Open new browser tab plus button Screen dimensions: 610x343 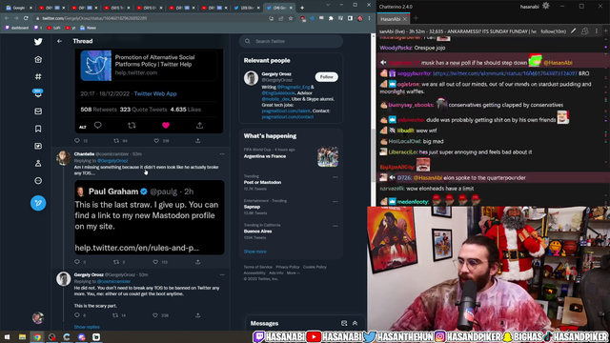click(x=302, y=8)
